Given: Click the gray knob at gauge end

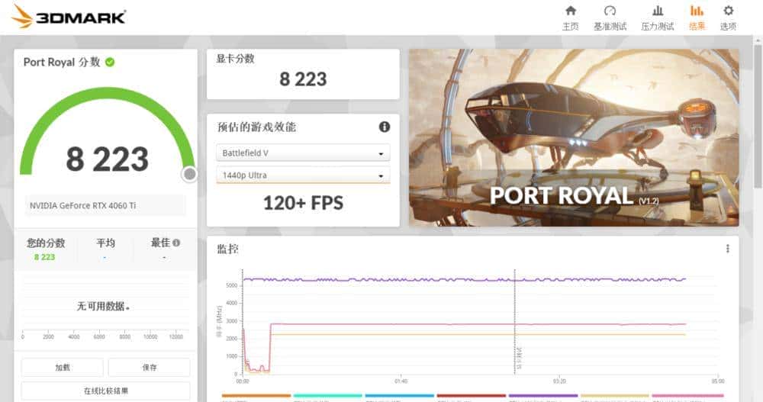Looking at the screenshot, I should tap(190, 174).
